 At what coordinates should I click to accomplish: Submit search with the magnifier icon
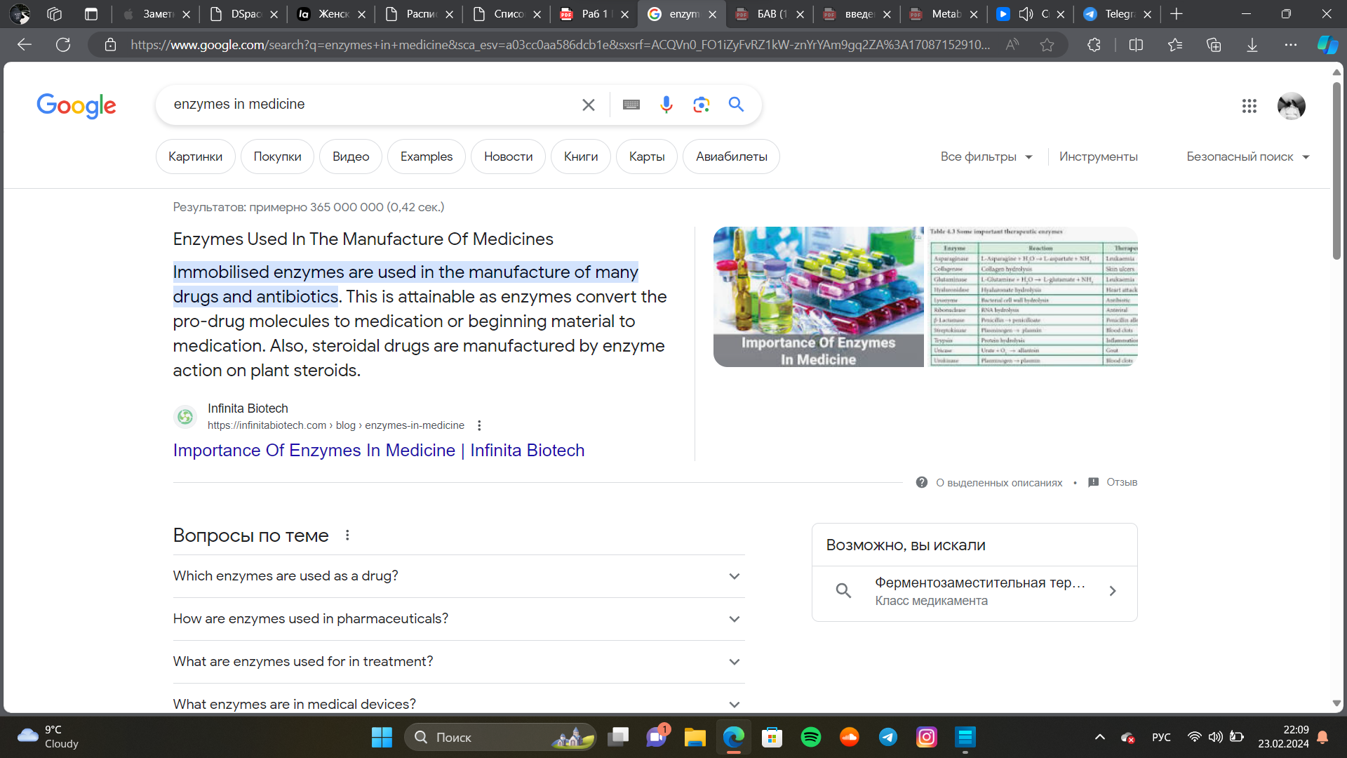tap(736, 105)
